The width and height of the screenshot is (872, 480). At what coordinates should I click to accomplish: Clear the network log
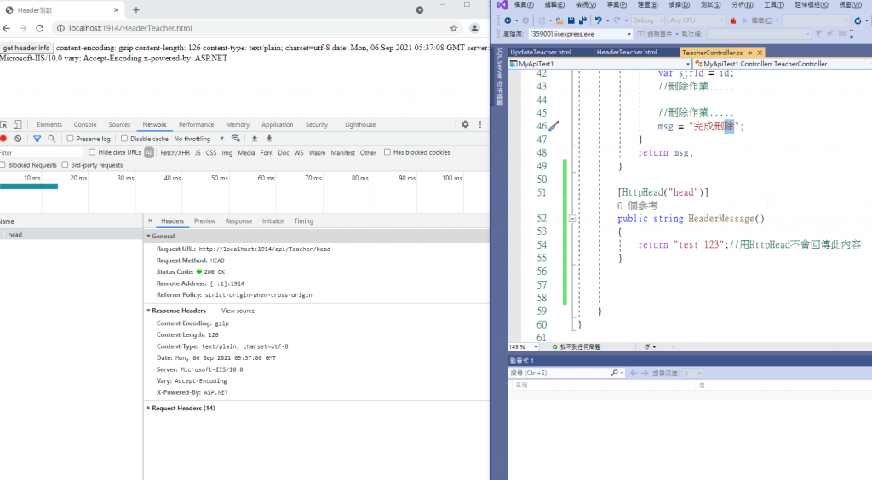click(x=18, y=139)
